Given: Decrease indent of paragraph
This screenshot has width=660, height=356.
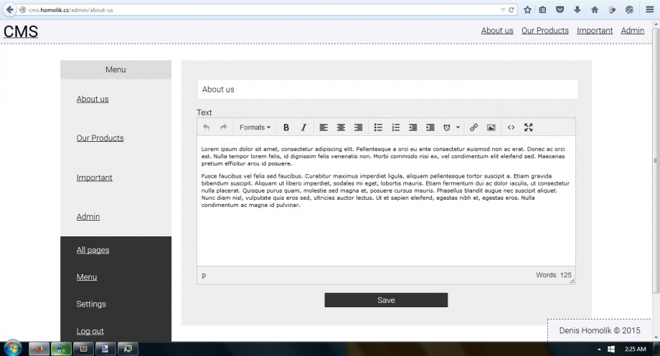Looking at the screenshot, I should tap(413, 128).
